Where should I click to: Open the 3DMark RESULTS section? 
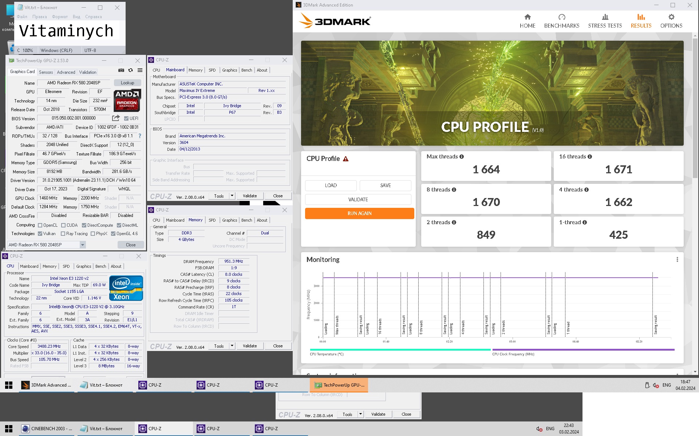[x=641, y=21]
